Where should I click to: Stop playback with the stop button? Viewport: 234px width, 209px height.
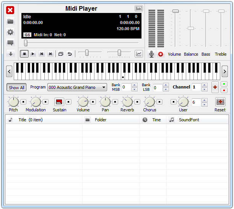pyautogui.click(x=24, y=54)
